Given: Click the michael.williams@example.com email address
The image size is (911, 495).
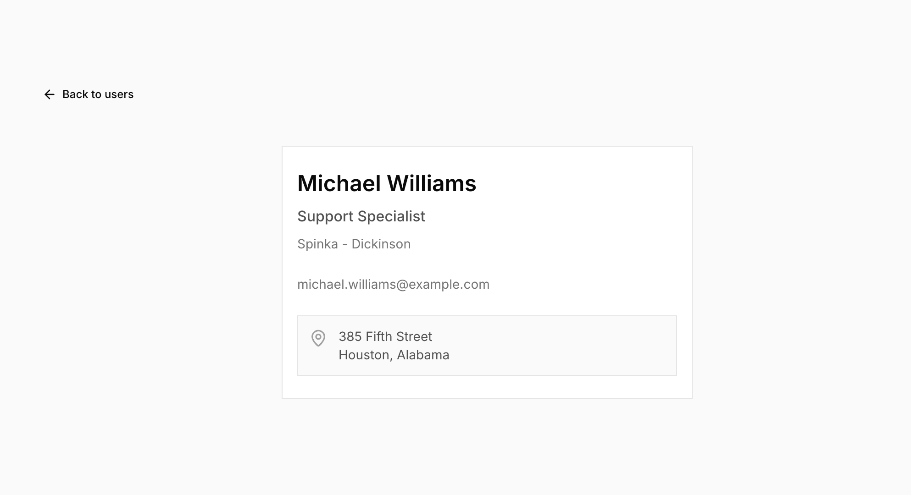Looking at the screenshot, I should click(x=393, y=284).
